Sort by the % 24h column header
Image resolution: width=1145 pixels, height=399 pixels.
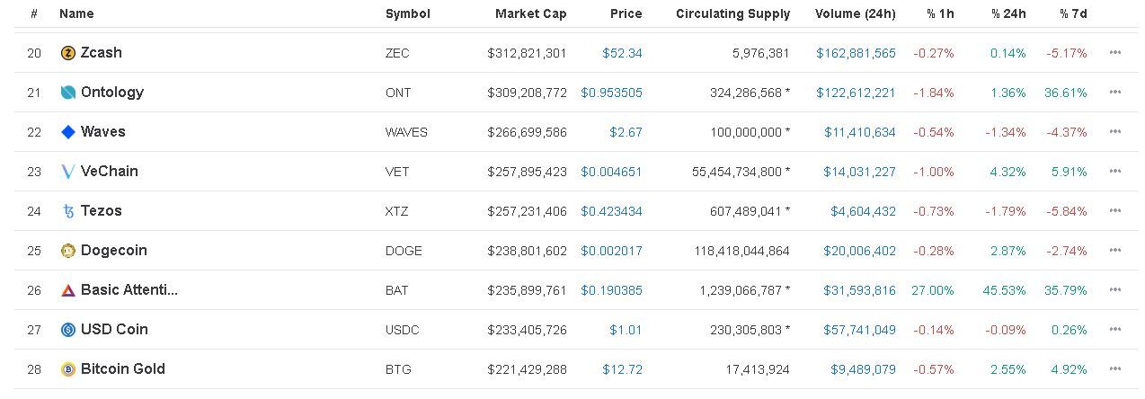1008,13
